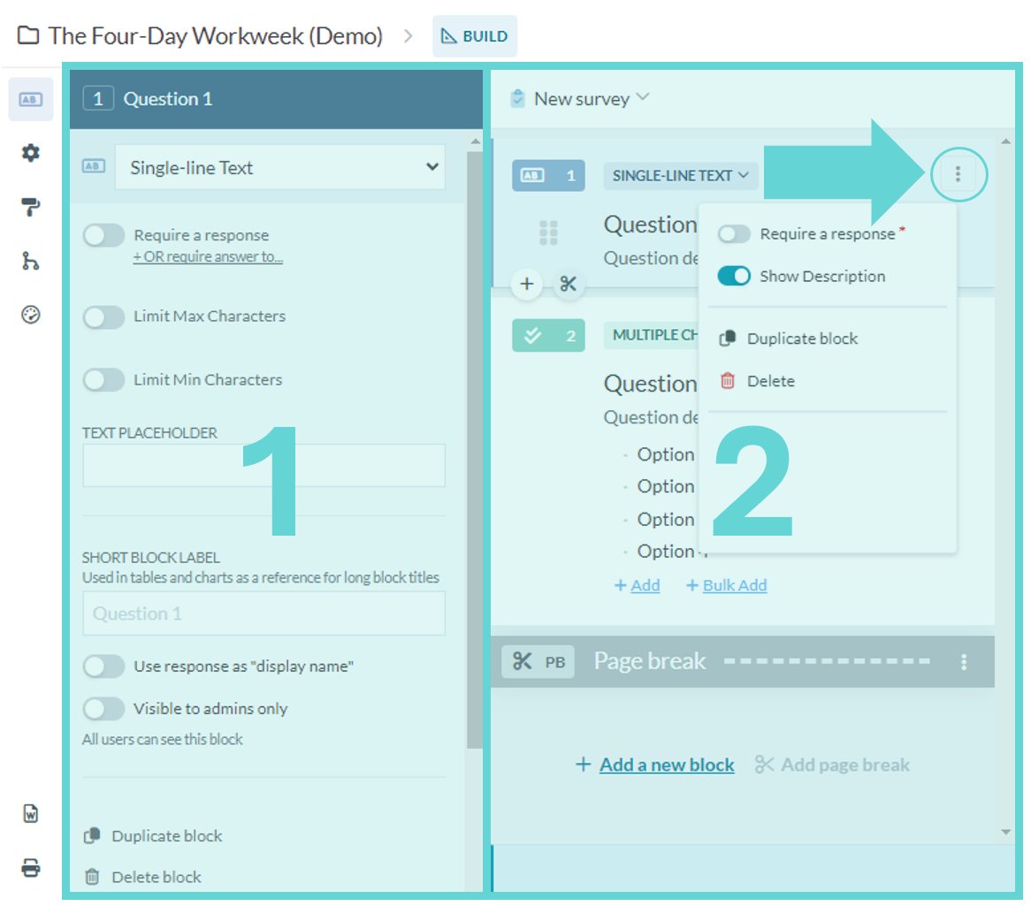1031x906 pixels.
Task: Click the breadcrumb chevron before BUILD
Action: click(409, 35)
